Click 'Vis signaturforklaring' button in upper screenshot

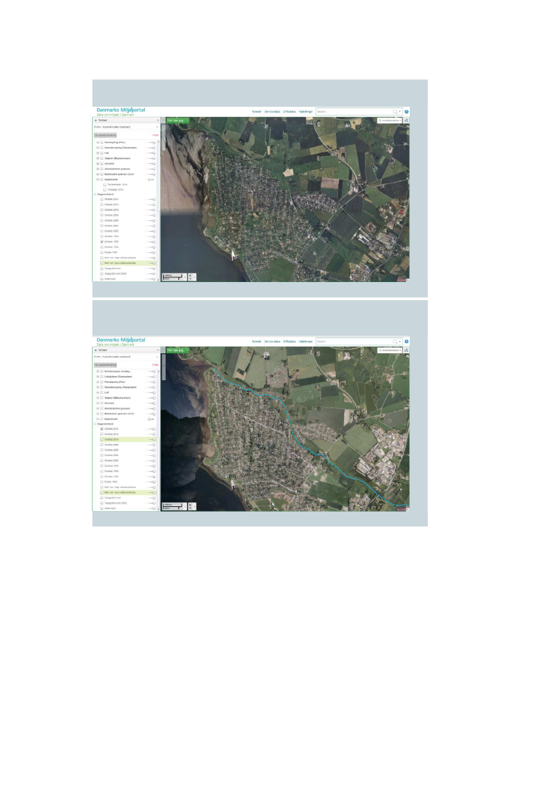(105, 135)
